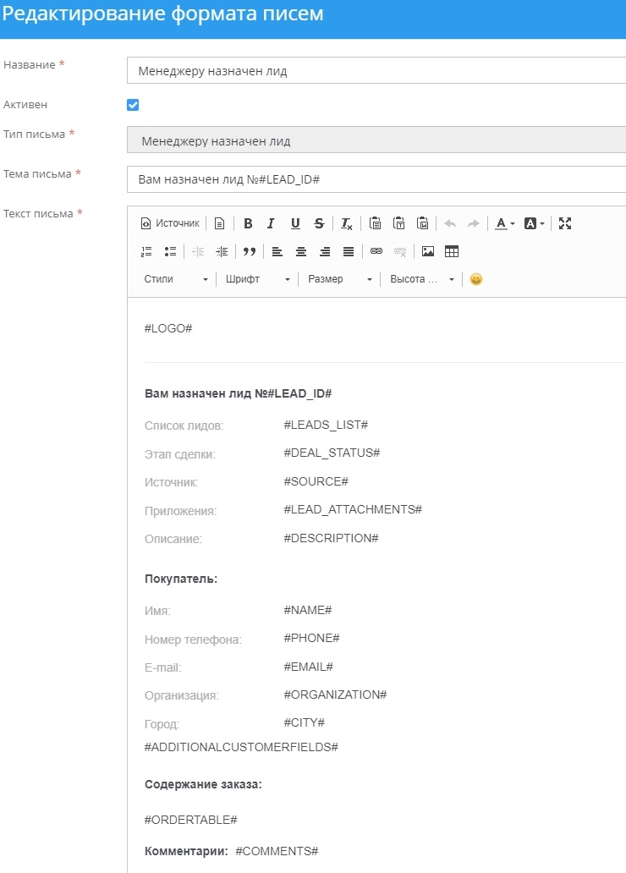The width and height of the screenshot is (626, 873).
Task: Open the Высота line height dropdown
Action: 422,279
